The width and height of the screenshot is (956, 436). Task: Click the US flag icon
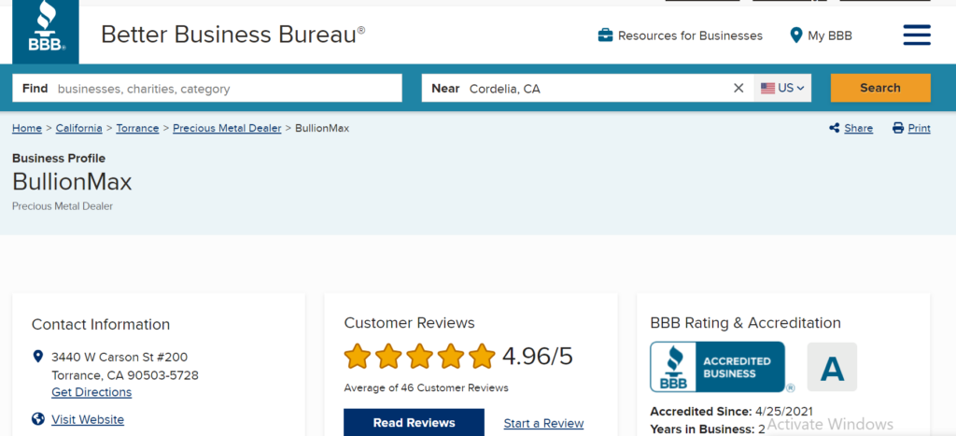tap(767, 88)
